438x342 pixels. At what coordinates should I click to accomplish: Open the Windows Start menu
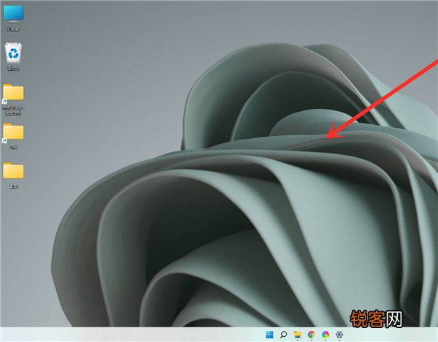pyautogui.click(x=269, y=335)
